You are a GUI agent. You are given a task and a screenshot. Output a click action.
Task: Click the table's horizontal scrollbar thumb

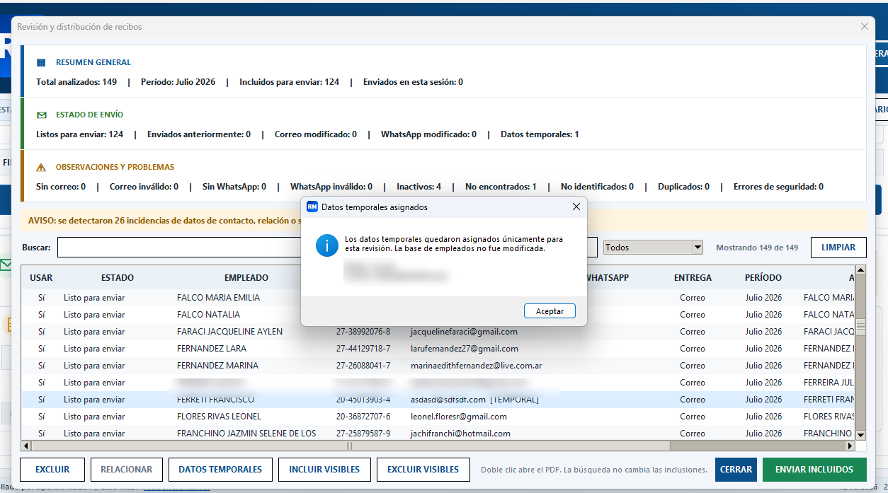pyautogui.click(x=350, y=446)
